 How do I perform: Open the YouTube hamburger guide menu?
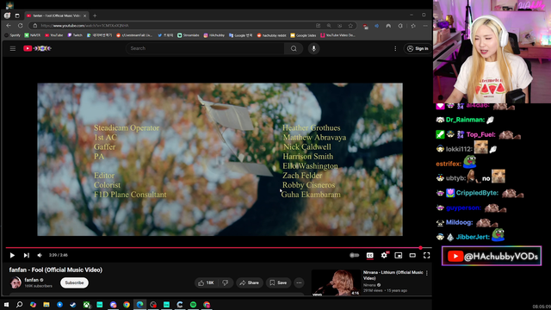click(13, 48)
